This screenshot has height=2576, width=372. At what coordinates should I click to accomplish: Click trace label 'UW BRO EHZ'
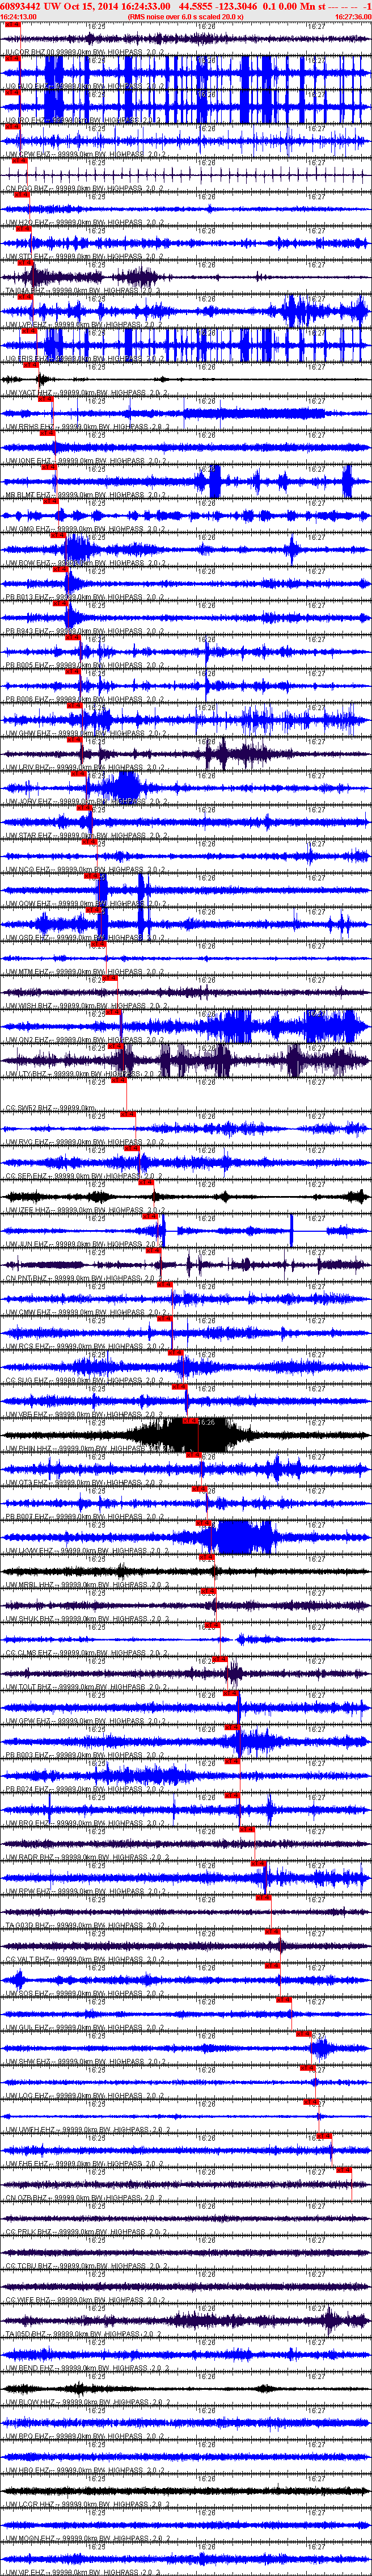pos(26,1823)
